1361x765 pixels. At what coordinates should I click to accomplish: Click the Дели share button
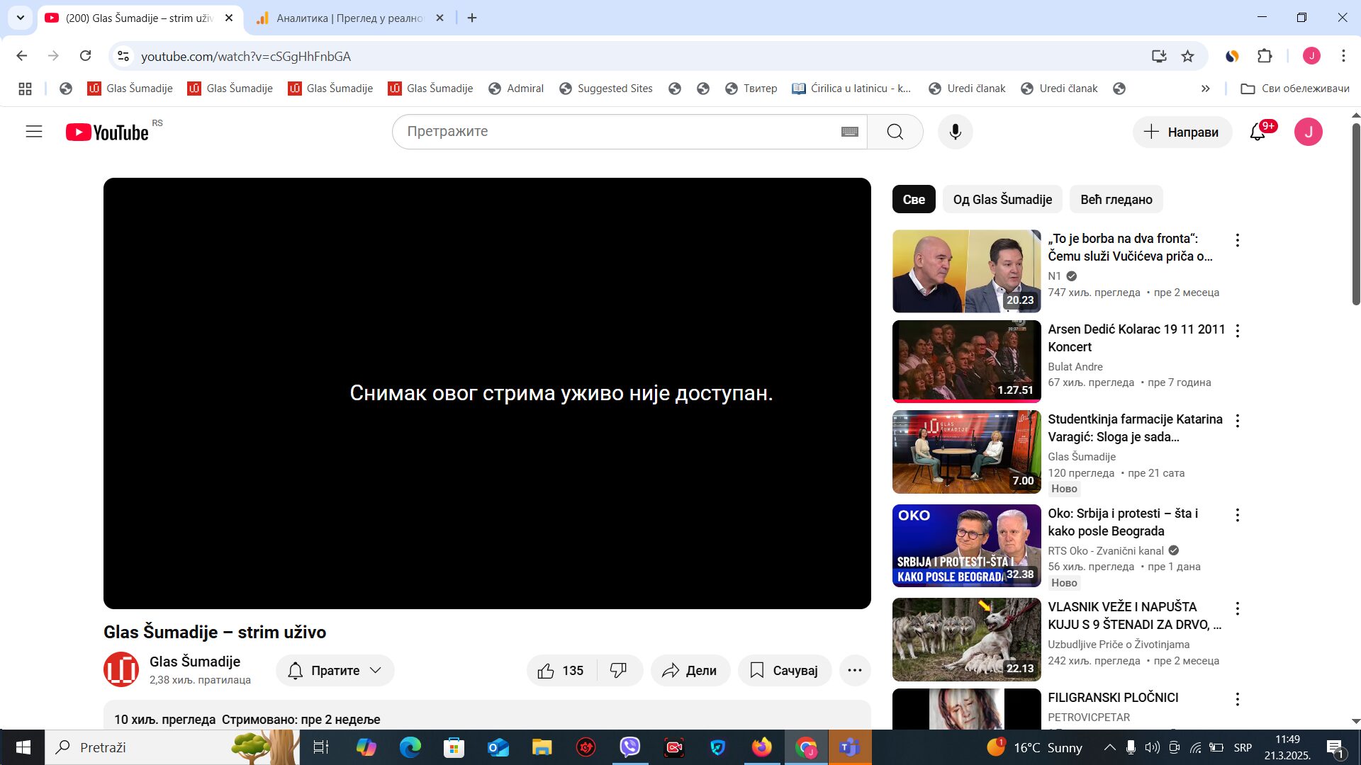pyautogui.click(x=690, y=671)
